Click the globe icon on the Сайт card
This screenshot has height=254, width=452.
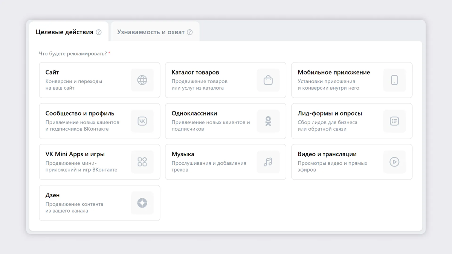142,80
